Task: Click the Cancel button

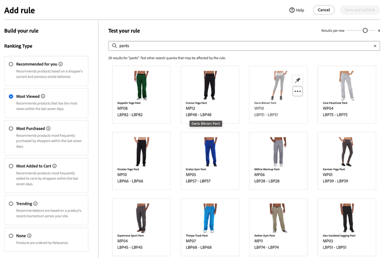Action: (324, 10)
